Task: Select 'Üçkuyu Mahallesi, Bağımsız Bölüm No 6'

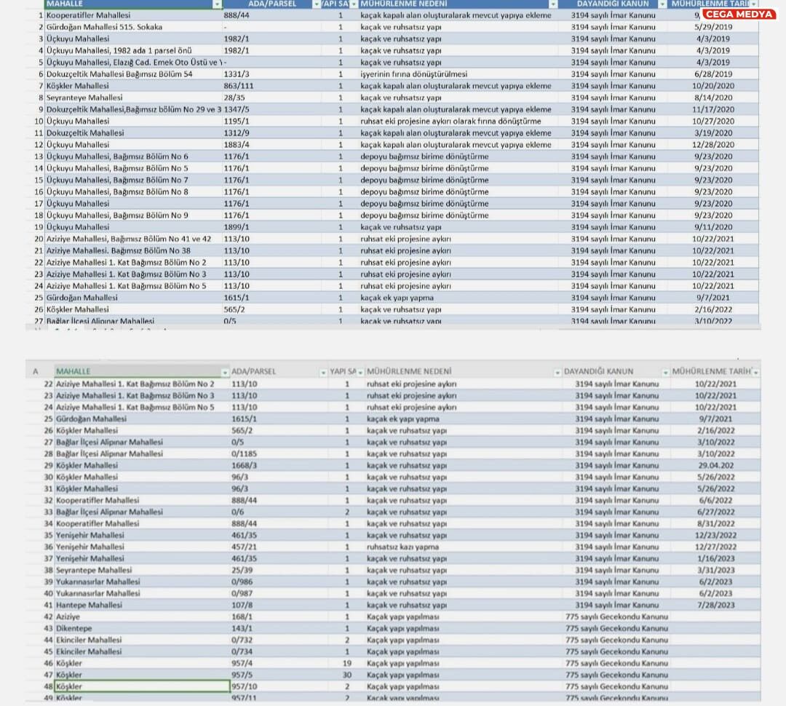Action: pos(117,156)
